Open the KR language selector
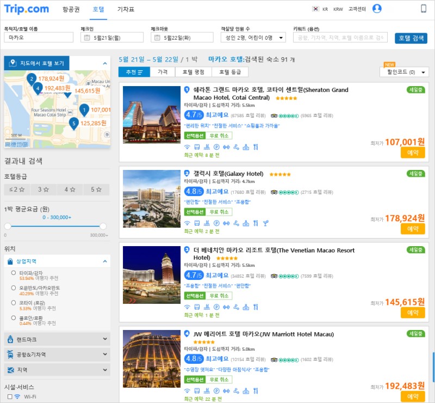 click(325, 9)
